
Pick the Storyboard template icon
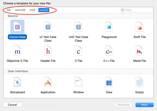(x=18, y=82)
